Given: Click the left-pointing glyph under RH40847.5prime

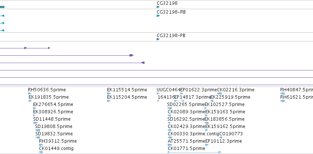Looking at the screenshot, I should tap(282, 93).
